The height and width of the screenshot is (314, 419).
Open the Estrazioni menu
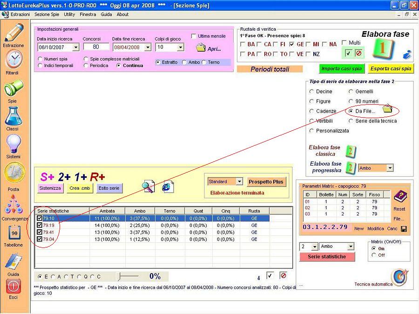coord(20,14)
